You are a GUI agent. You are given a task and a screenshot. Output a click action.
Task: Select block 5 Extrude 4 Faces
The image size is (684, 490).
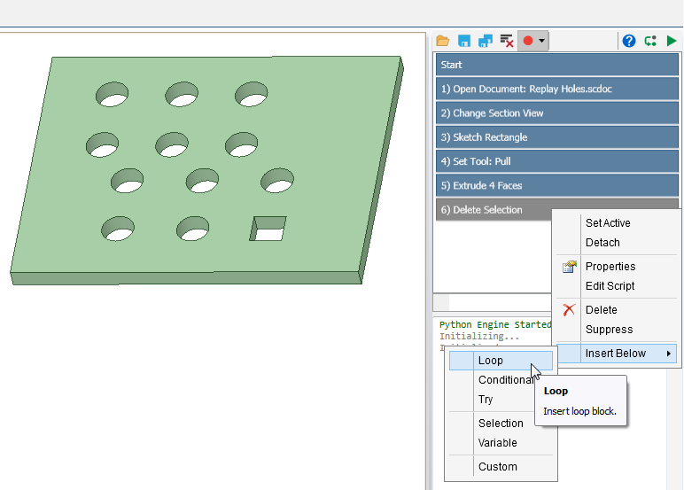point(557,185)
